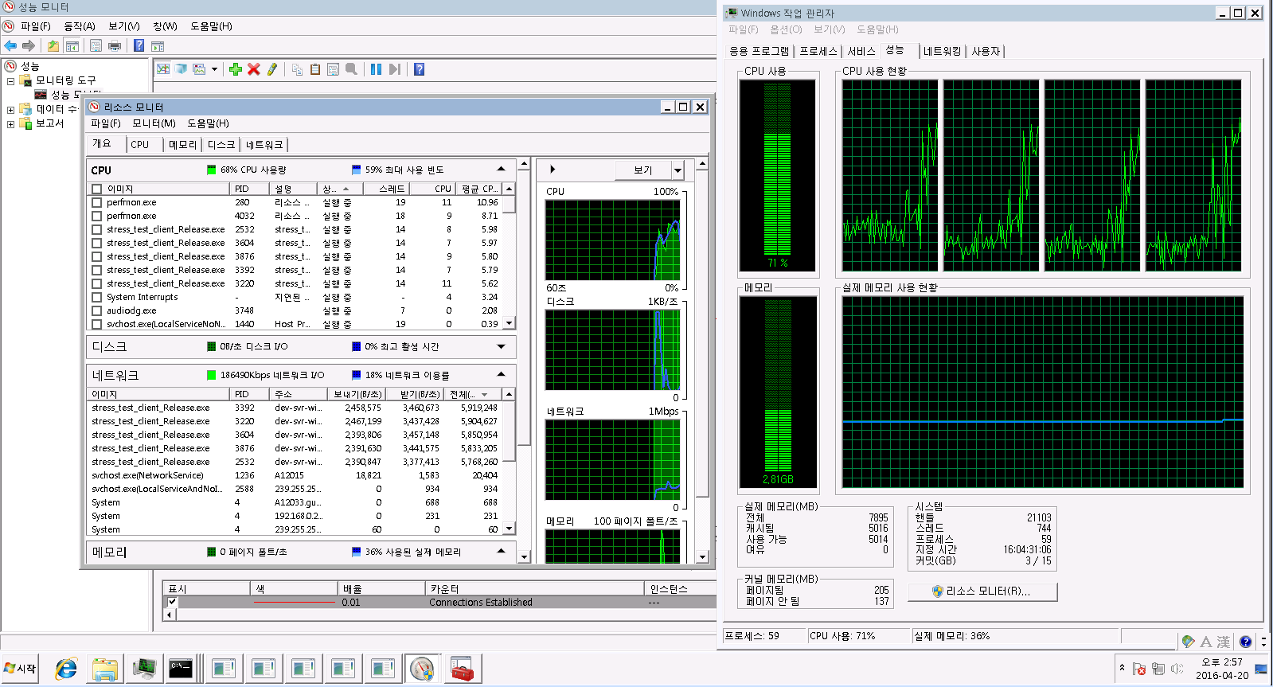Open the Command Prompt taskbar icon
Screen dimensions: 1273x687
[181, 669]
